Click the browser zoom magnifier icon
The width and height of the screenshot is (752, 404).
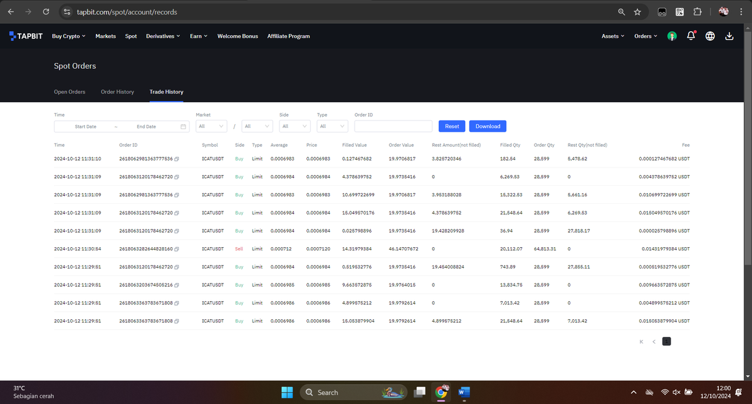tap(621, 12)
